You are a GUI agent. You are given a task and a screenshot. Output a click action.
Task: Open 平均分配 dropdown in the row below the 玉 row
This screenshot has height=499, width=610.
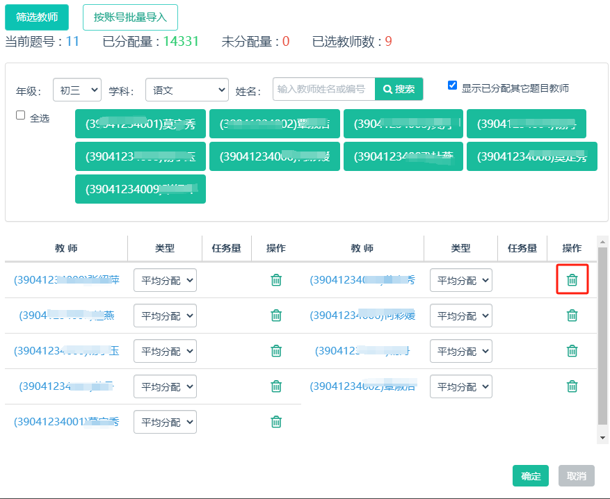tap(165, 386)
